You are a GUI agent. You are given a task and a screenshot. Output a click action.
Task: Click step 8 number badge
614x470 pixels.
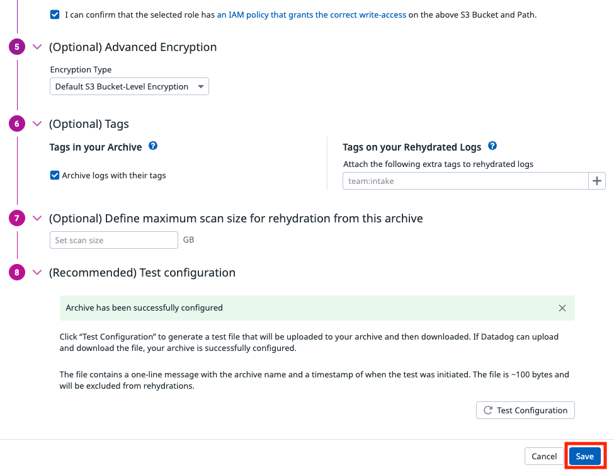(x=17, y=273)
